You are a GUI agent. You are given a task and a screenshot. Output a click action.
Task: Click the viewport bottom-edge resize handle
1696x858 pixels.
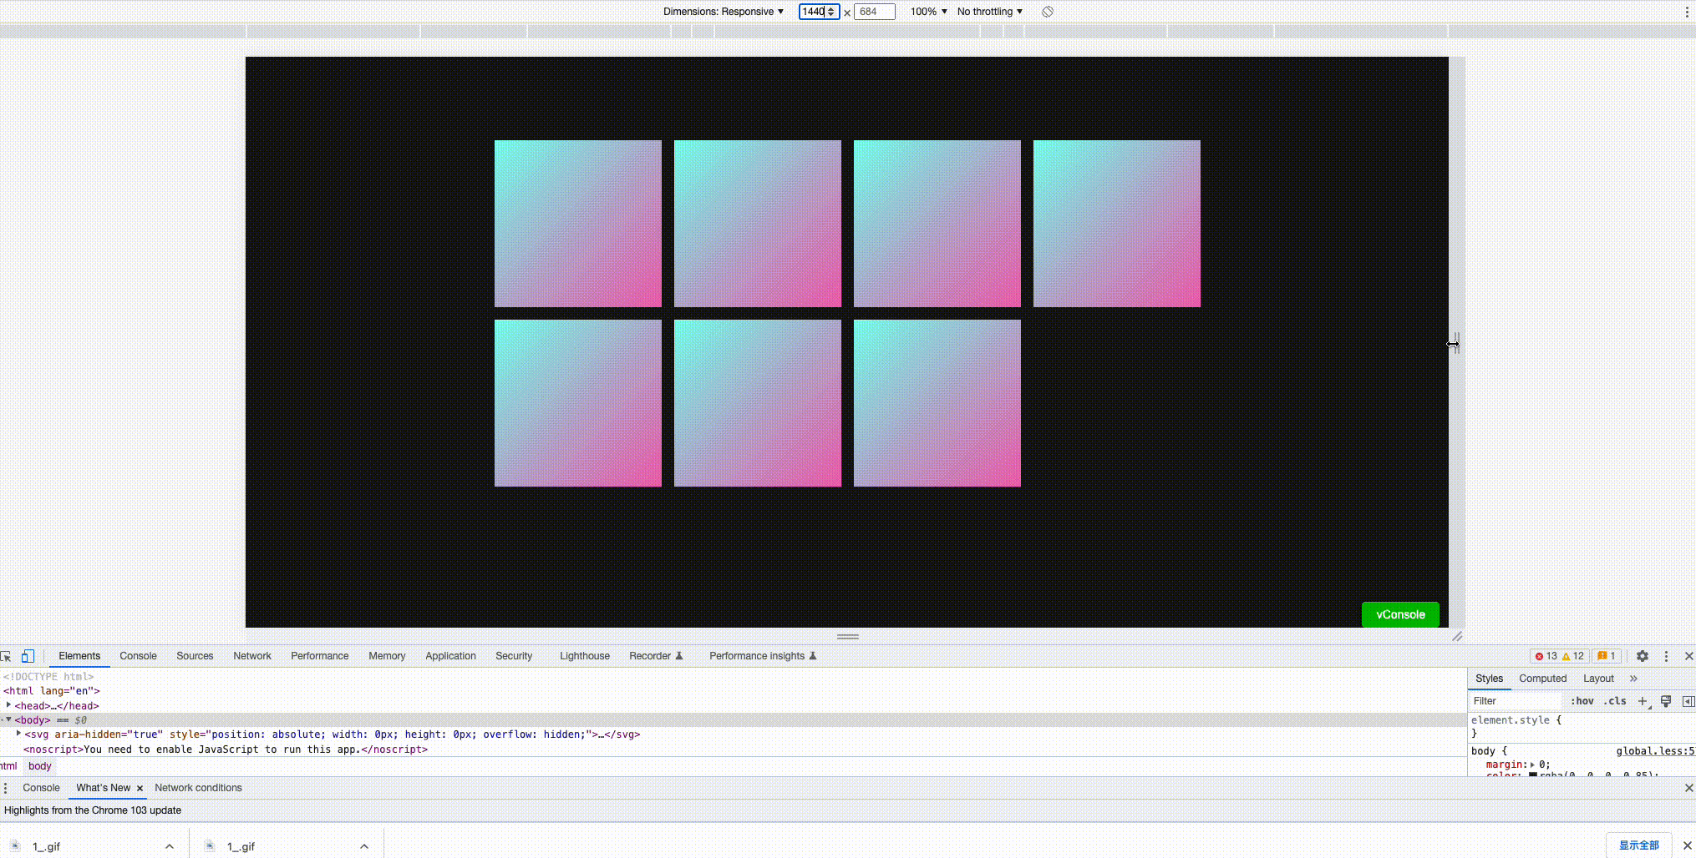point(847,636)
